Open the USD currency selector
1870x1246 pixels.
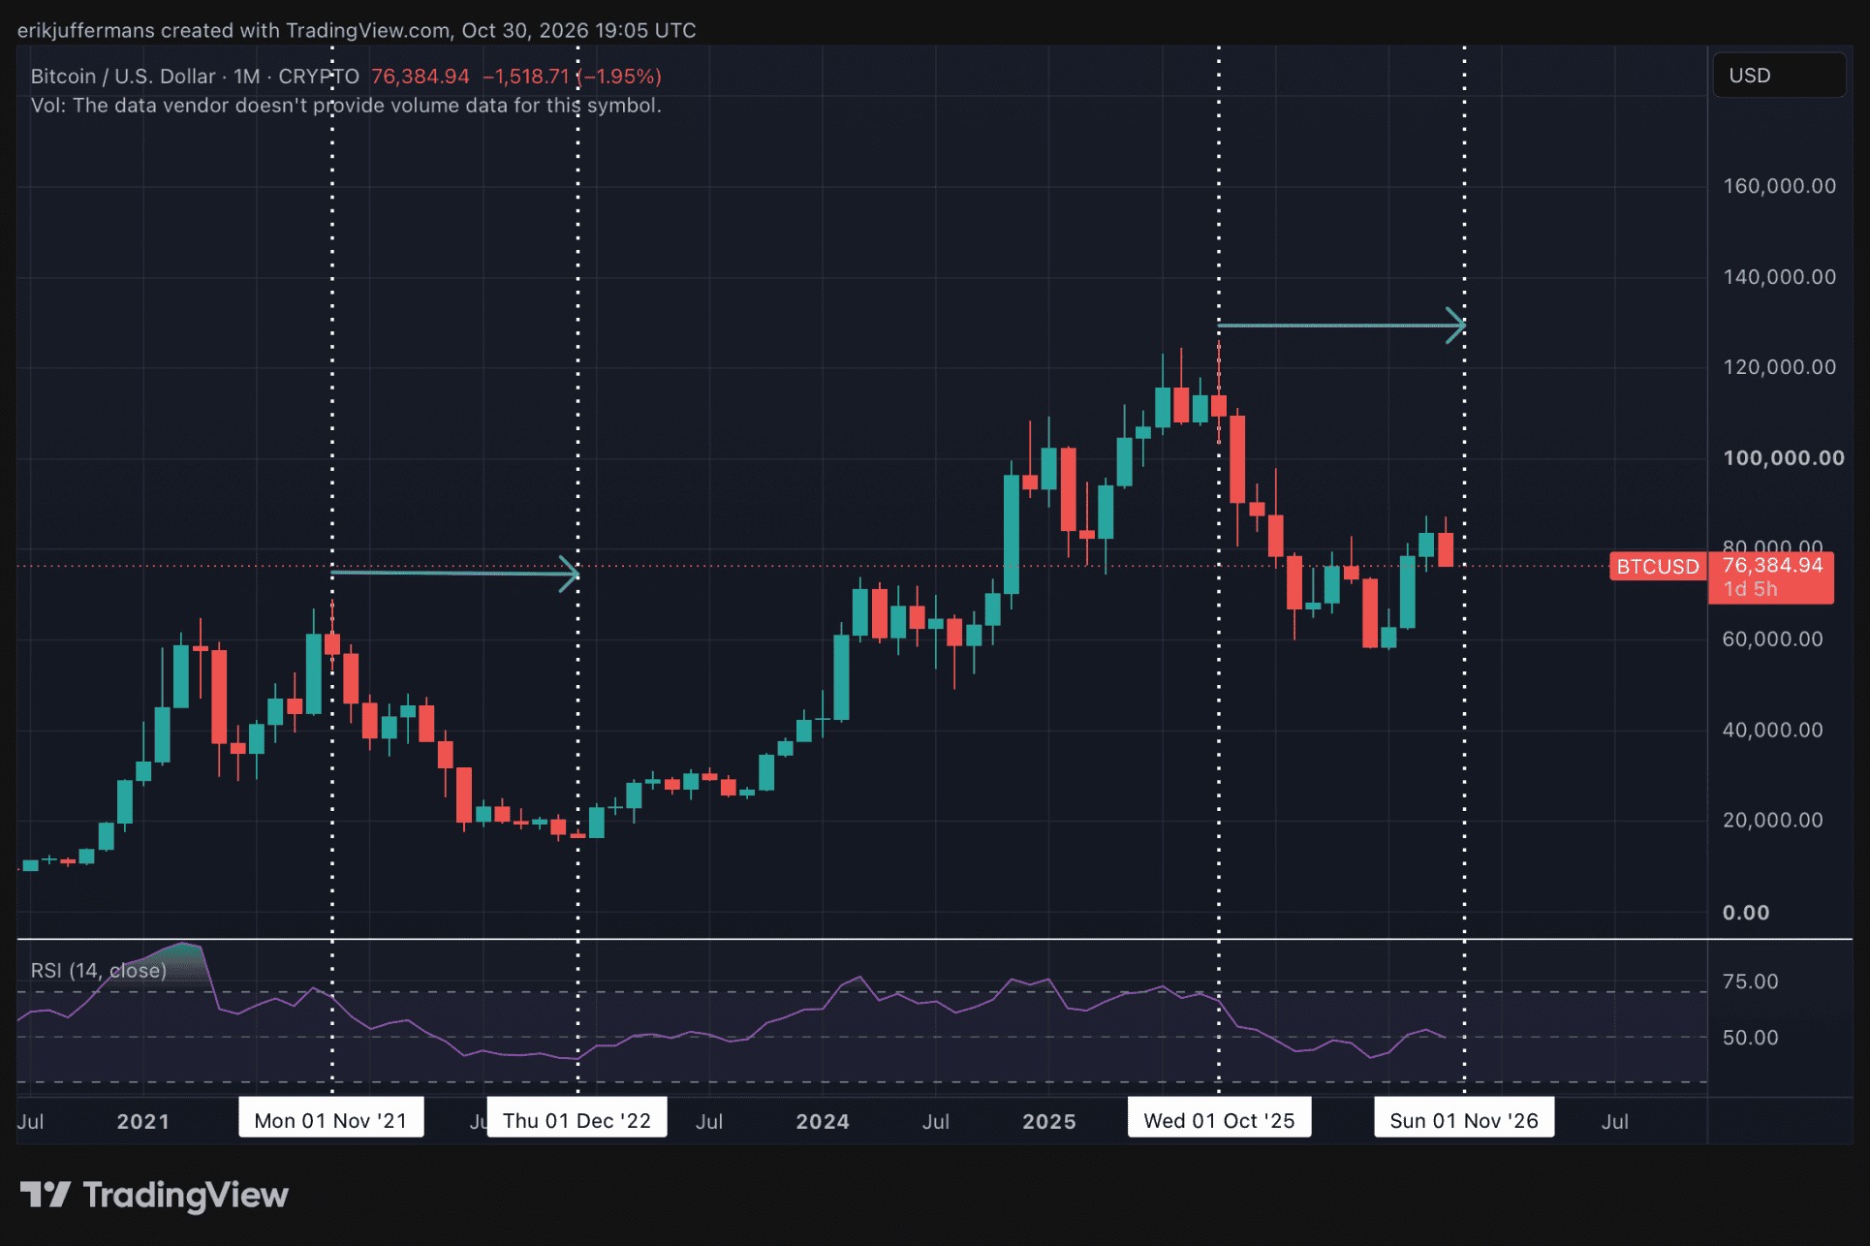(1779, 76)
